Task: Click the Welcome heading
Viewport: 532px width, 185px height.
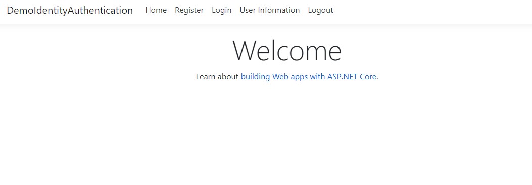Action: pyautogui.click(x=286, y=51)
